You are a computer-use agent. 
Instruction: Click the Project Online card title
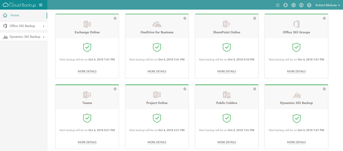pyautogui.click(x=157, y=103)
